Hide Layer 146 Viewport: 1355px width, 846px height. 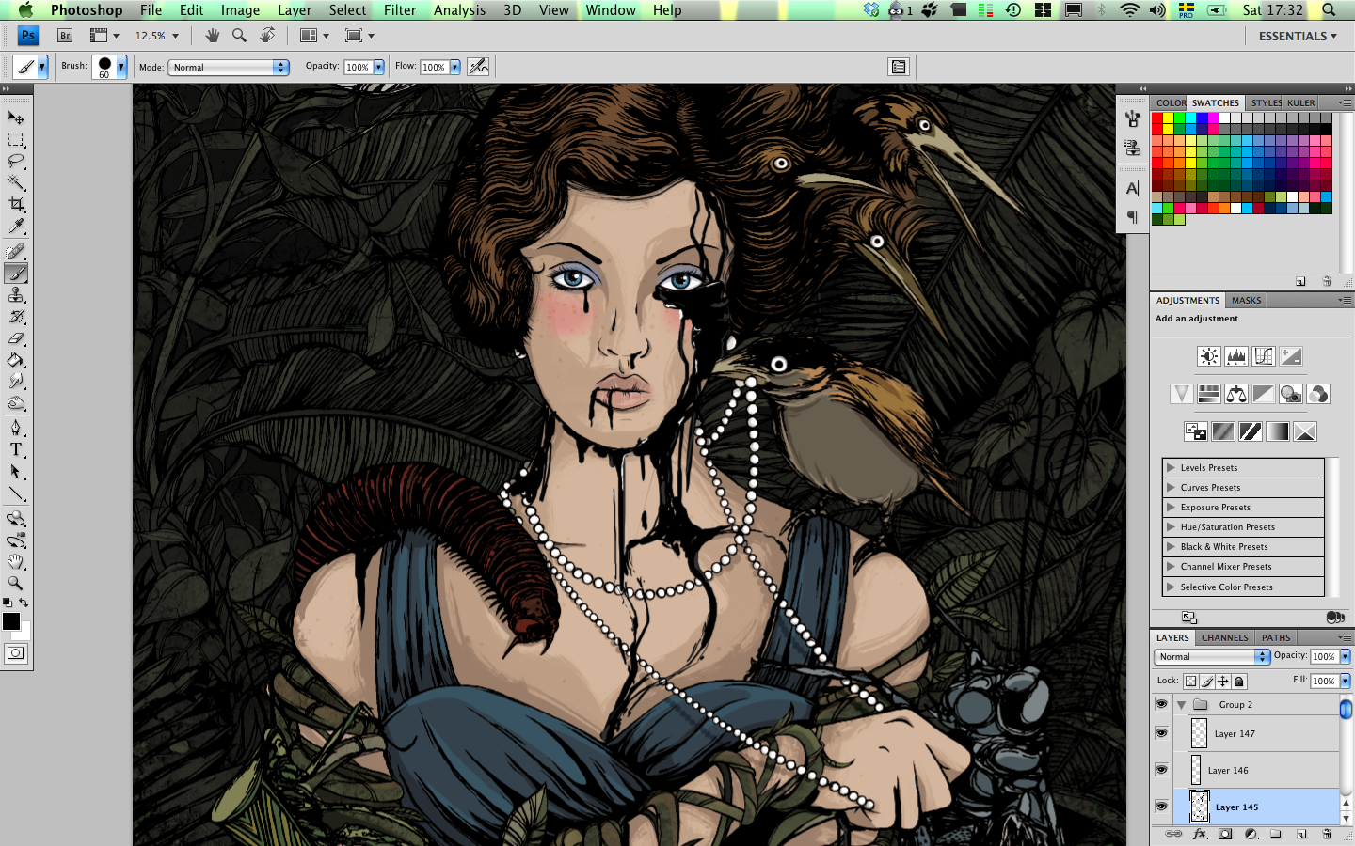click(1161, 770)
